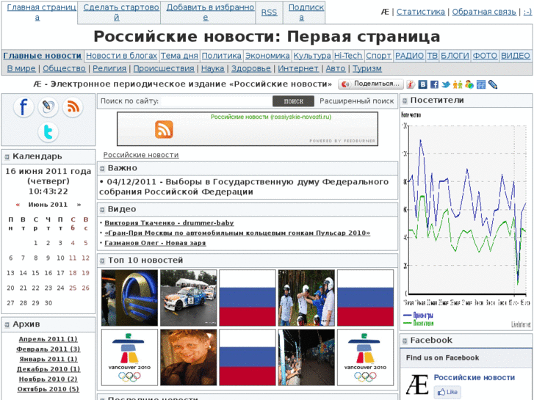This screenshot has height=400, width=534.
Task: Share via Ya.ru icon in share bar
Action: [411, 84]
